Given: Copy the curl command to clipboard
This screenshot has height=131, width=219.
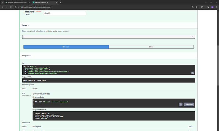Looking at the screenshot, I should 192,73.
